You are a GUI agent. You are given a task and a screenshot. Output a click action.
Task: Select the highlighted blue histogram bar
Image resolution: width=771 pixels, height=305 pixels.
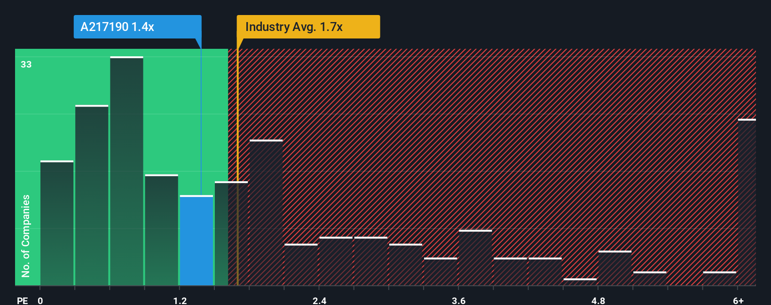tap(197, 241)
